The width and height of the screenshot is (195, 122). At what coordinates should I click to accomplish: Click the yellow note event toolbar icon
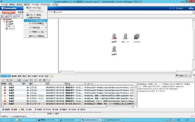[x=15, y=80]
